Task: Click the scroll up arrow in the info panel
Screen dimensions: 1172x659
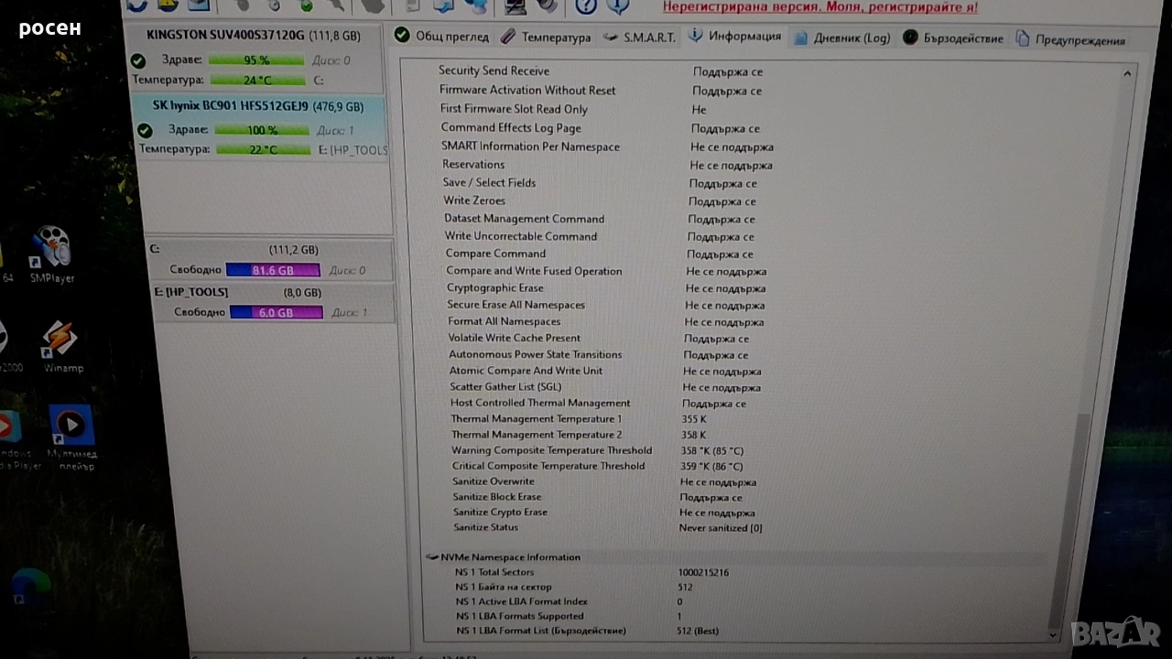Action: (1127, 74)
